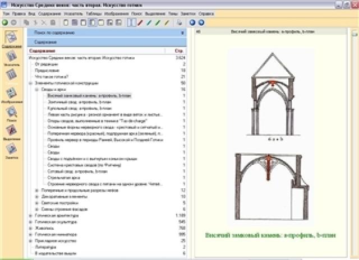Select the red highlighter marker
This screenshot has width=359, height=260.
(x=141, y=22)
